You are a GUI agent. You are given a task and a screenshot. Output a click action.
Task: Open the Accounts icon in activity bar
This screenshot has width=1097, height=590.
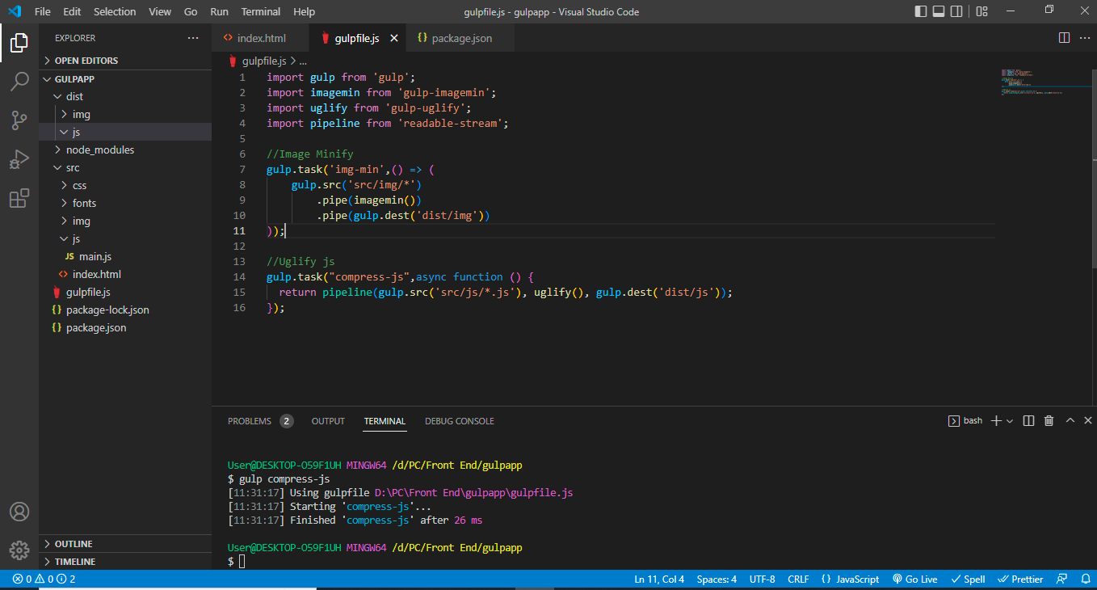(19, 512)
